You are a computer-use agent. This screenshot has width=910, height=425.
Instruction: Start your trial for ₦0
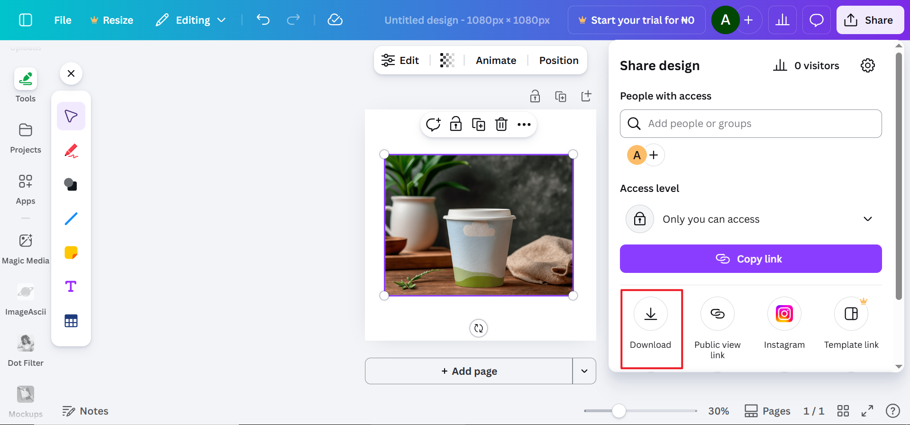(x=637, y=20)
